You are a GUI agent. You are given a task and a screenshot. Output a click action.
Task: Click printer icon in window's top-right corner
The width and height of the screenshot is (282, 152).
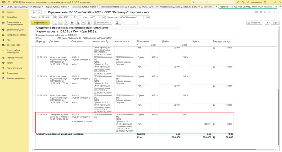(x=261, y=12)
